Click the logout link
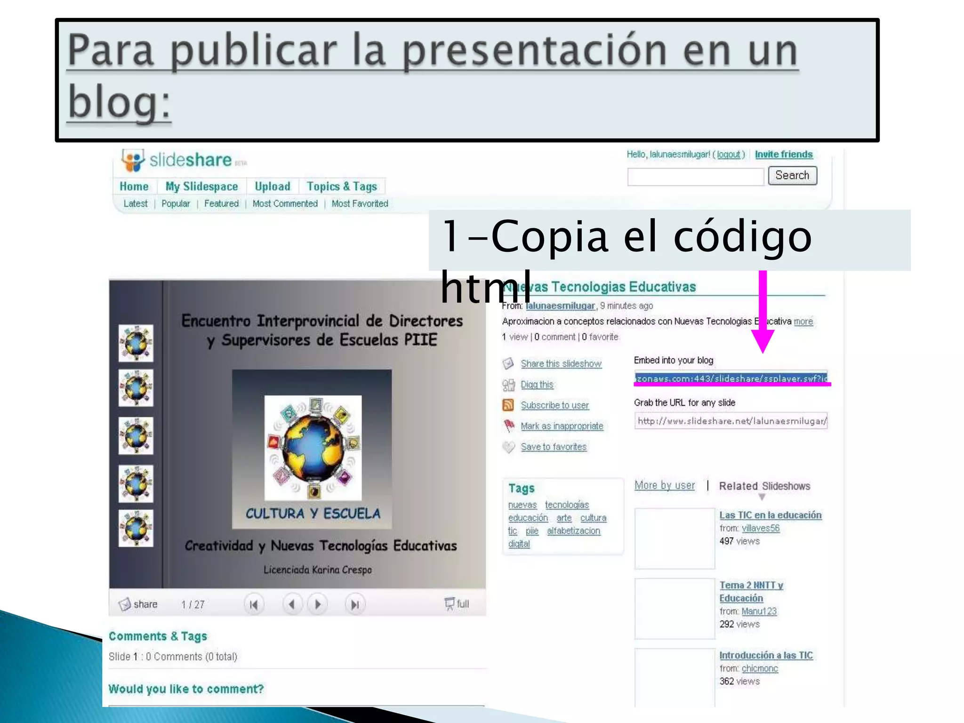Screen dimensions: 964x723 [729, 154]
